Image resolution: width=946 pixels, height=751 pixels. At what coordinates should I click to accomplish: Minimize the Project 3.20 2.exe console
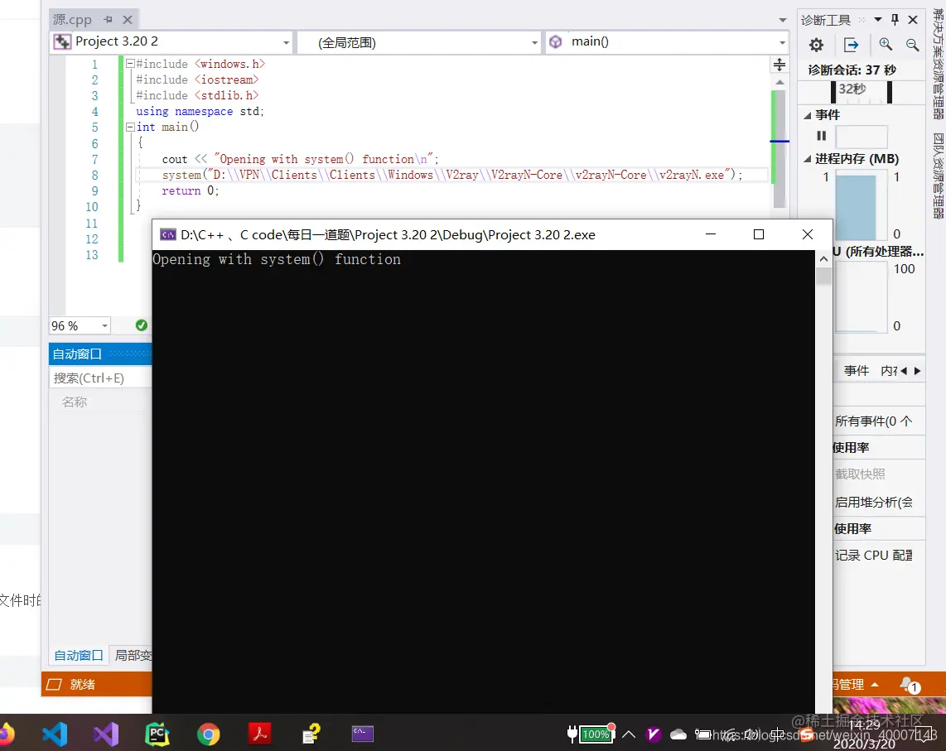tap(711, 234)
